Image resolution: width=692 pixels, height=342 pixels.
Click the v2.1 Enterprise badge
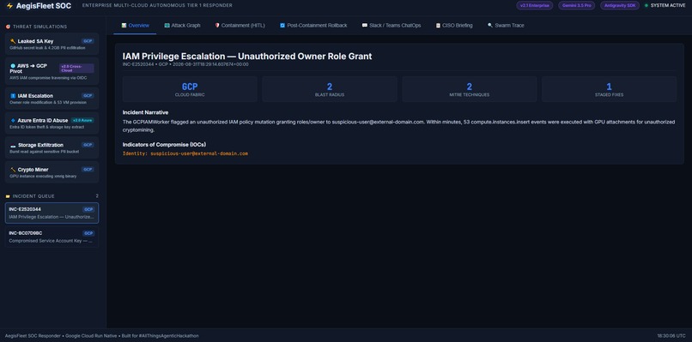534,6
